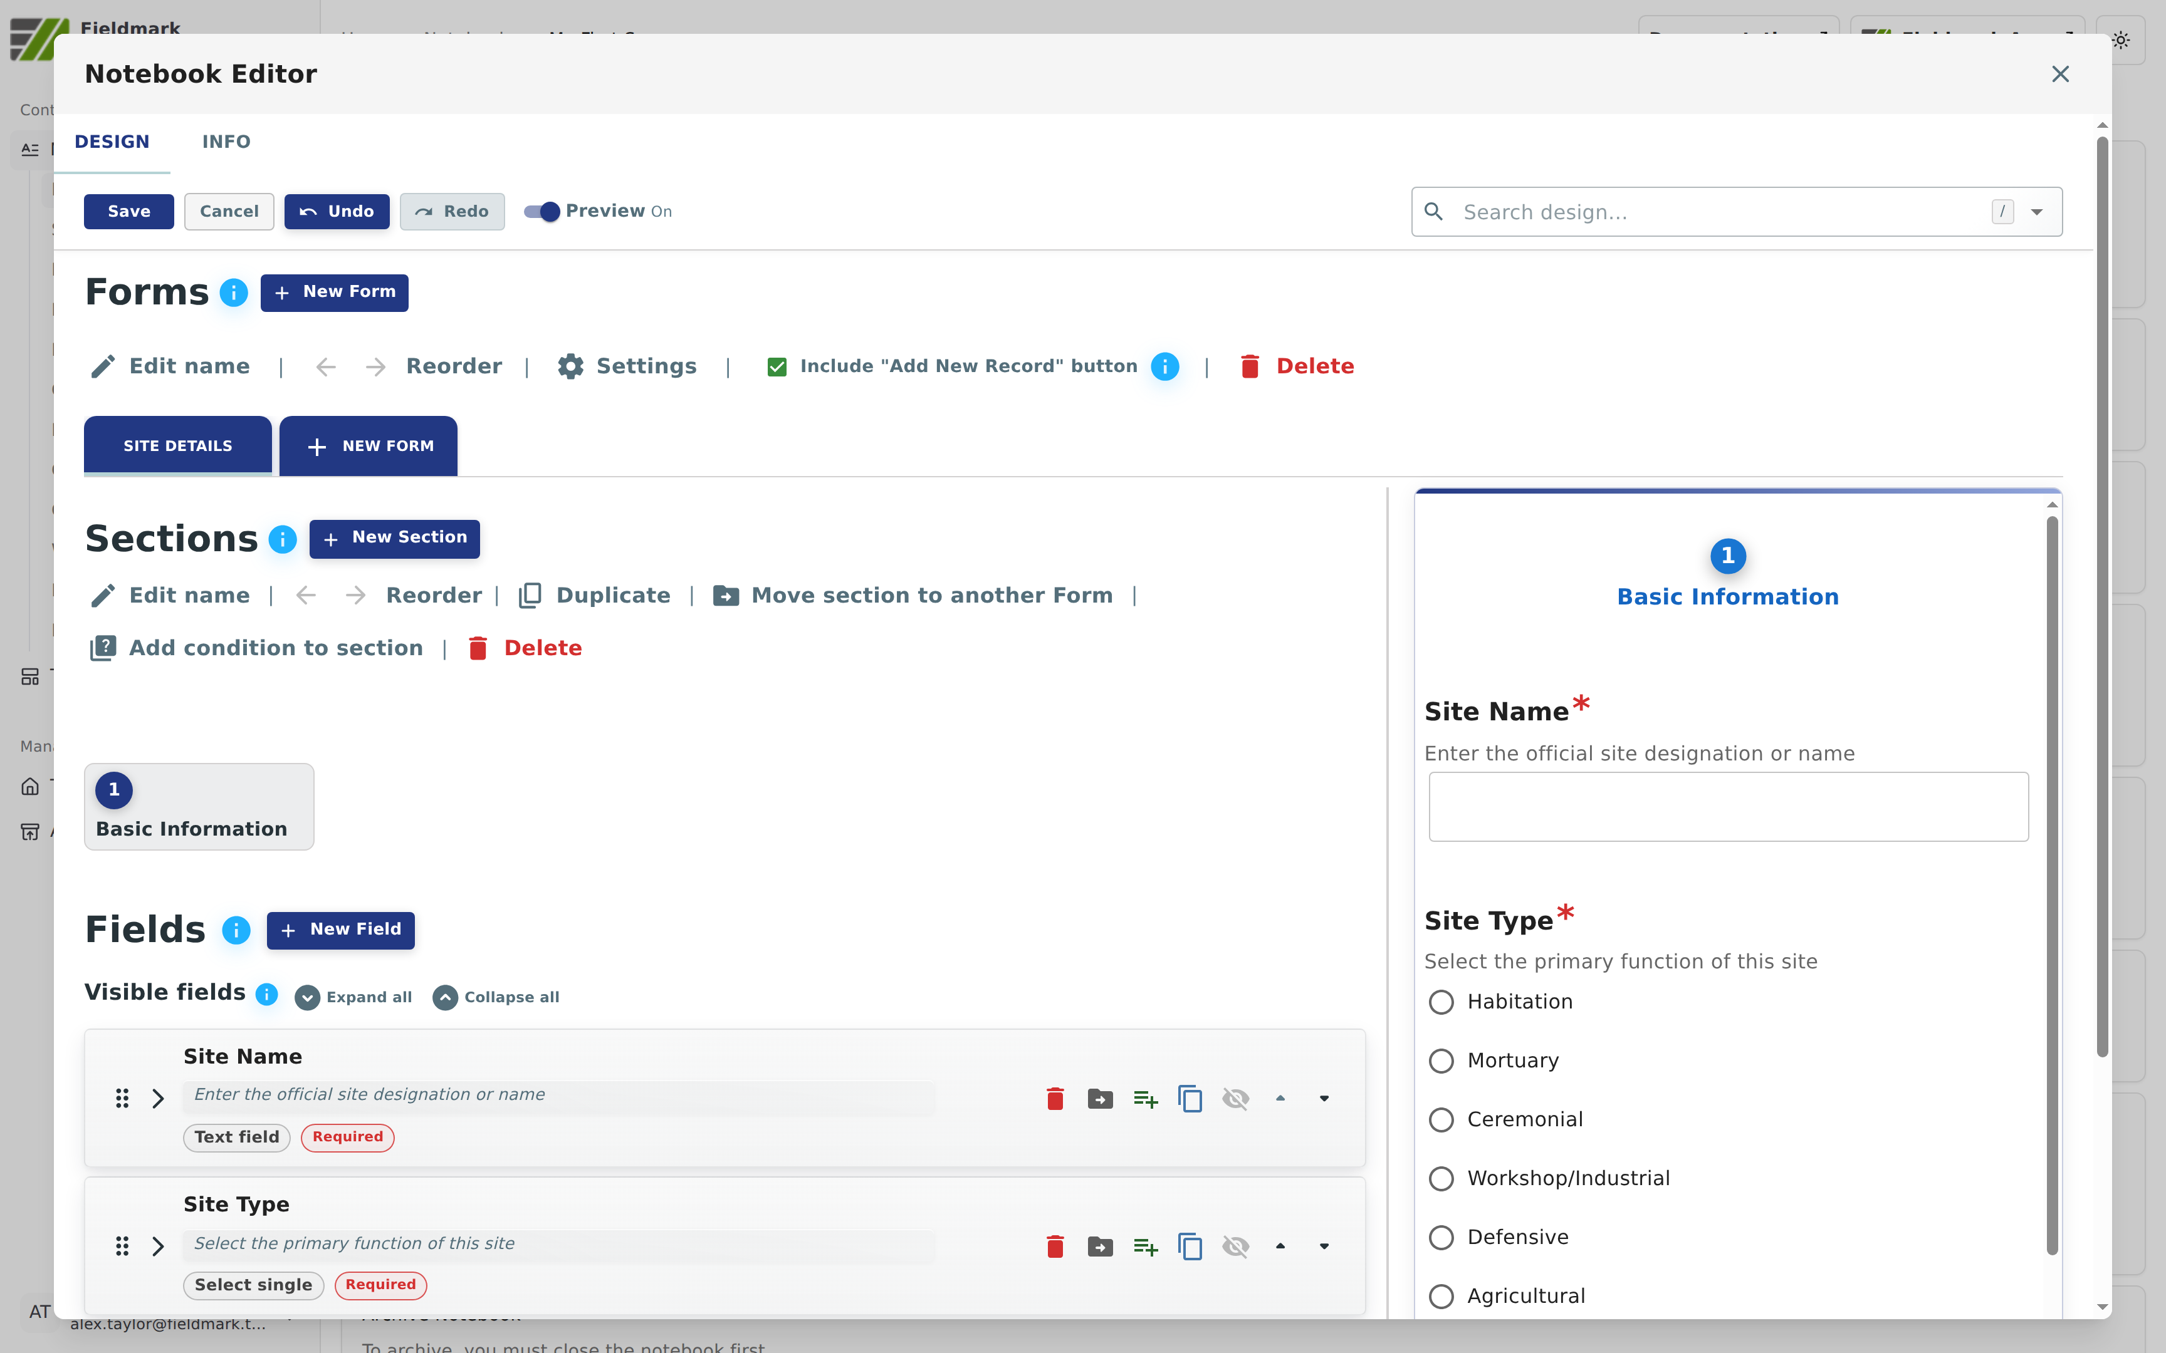
Task: Click New Field button
Action: click(x=341, y=931)
